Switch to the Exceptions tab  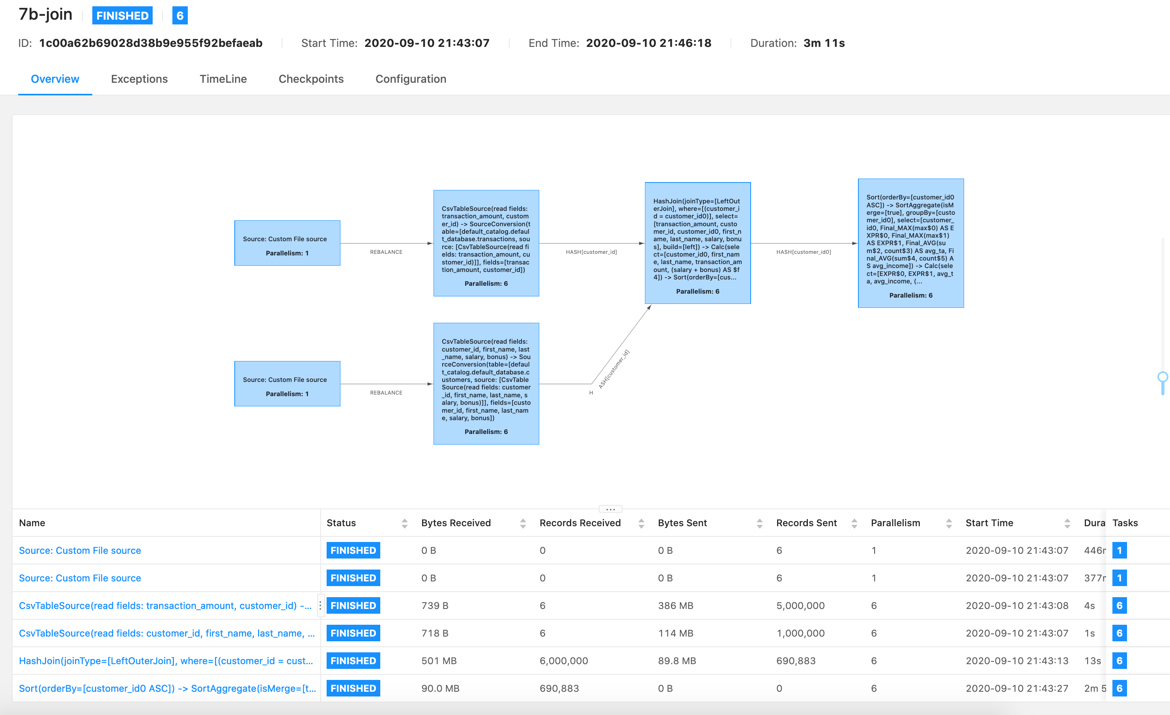pos(139,79)
